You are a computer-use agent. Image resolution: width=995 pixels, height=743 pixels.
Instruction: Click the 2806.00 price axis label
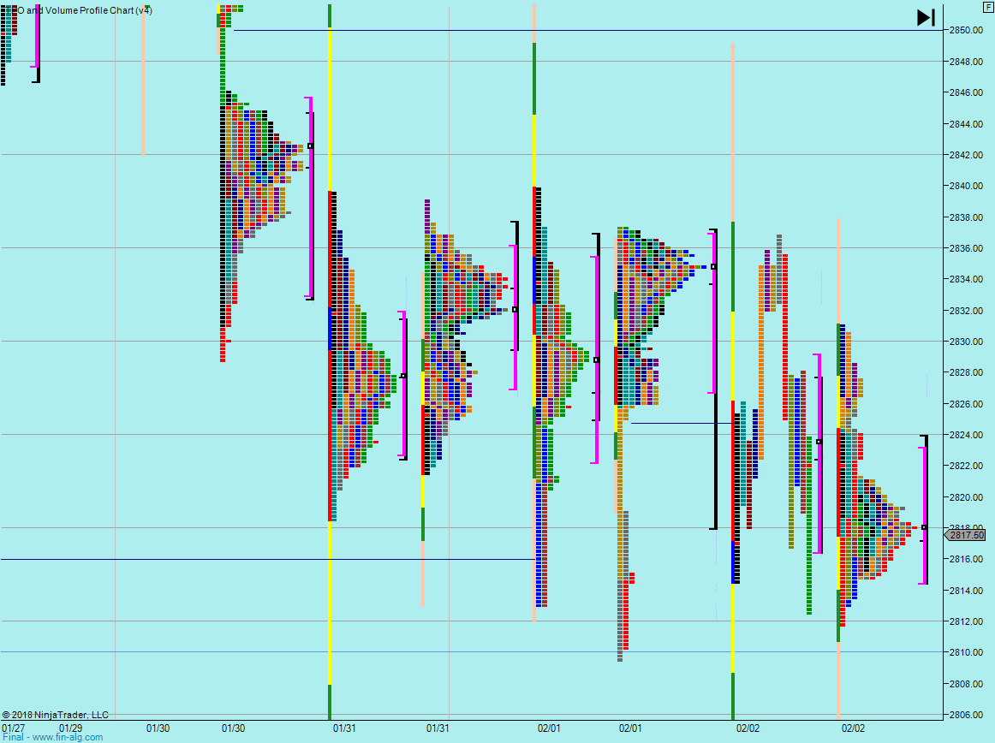967,715
